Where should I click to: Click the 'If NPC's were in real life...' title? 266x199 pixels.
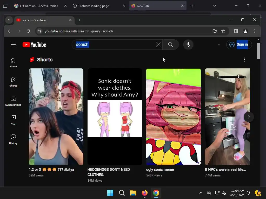coord(225,169)
